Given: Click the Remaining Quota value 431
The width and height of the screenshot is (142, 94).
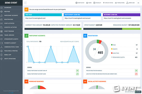Looking at the screenshot, I should pyautogui.click(x=136, y=57).
